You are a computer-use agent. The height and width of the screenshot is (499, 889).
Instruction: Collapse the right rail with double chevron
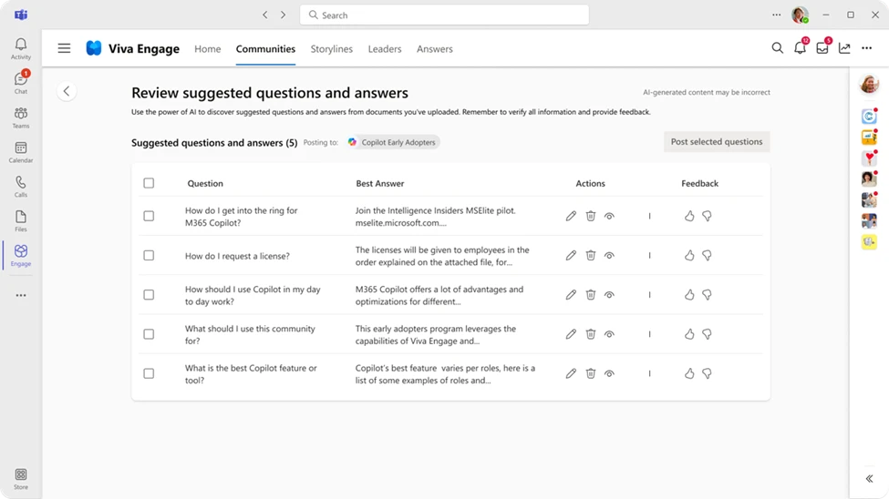tap(869, 479)
